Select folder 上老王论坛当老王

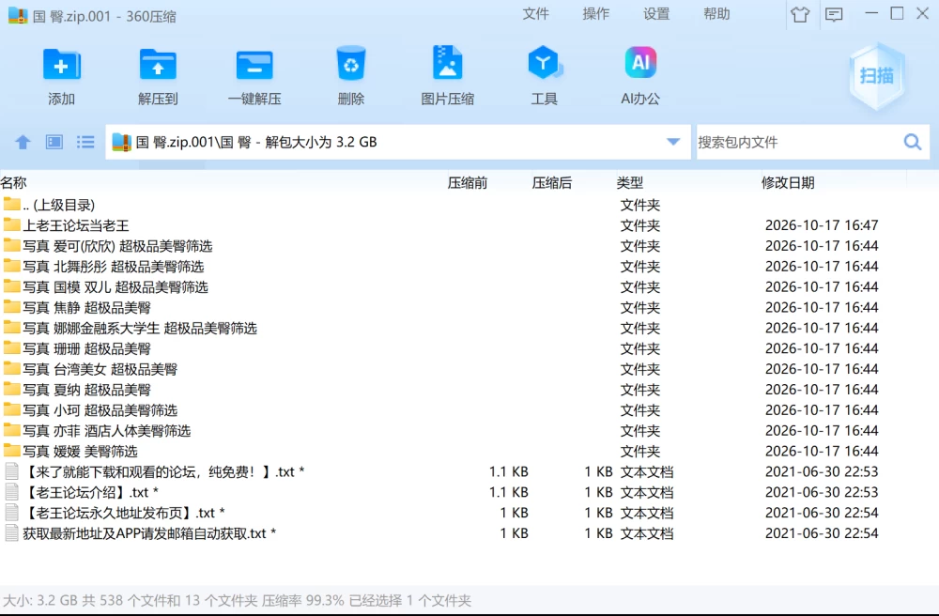[x=469, y=225]
